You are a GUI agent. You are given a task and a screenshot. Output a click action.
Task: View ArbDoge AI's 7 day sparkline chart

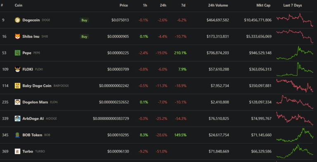(295, 119)
